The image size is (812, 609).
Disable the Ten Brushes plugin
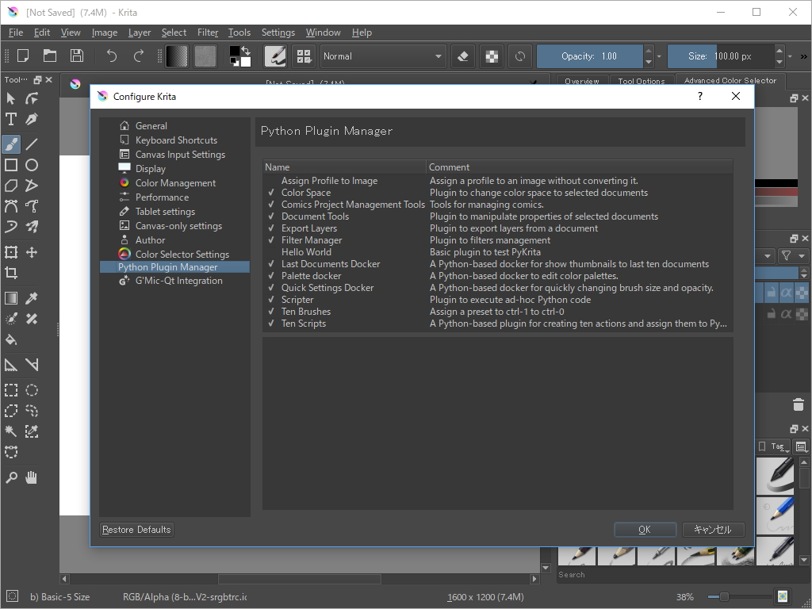[271, 312]
